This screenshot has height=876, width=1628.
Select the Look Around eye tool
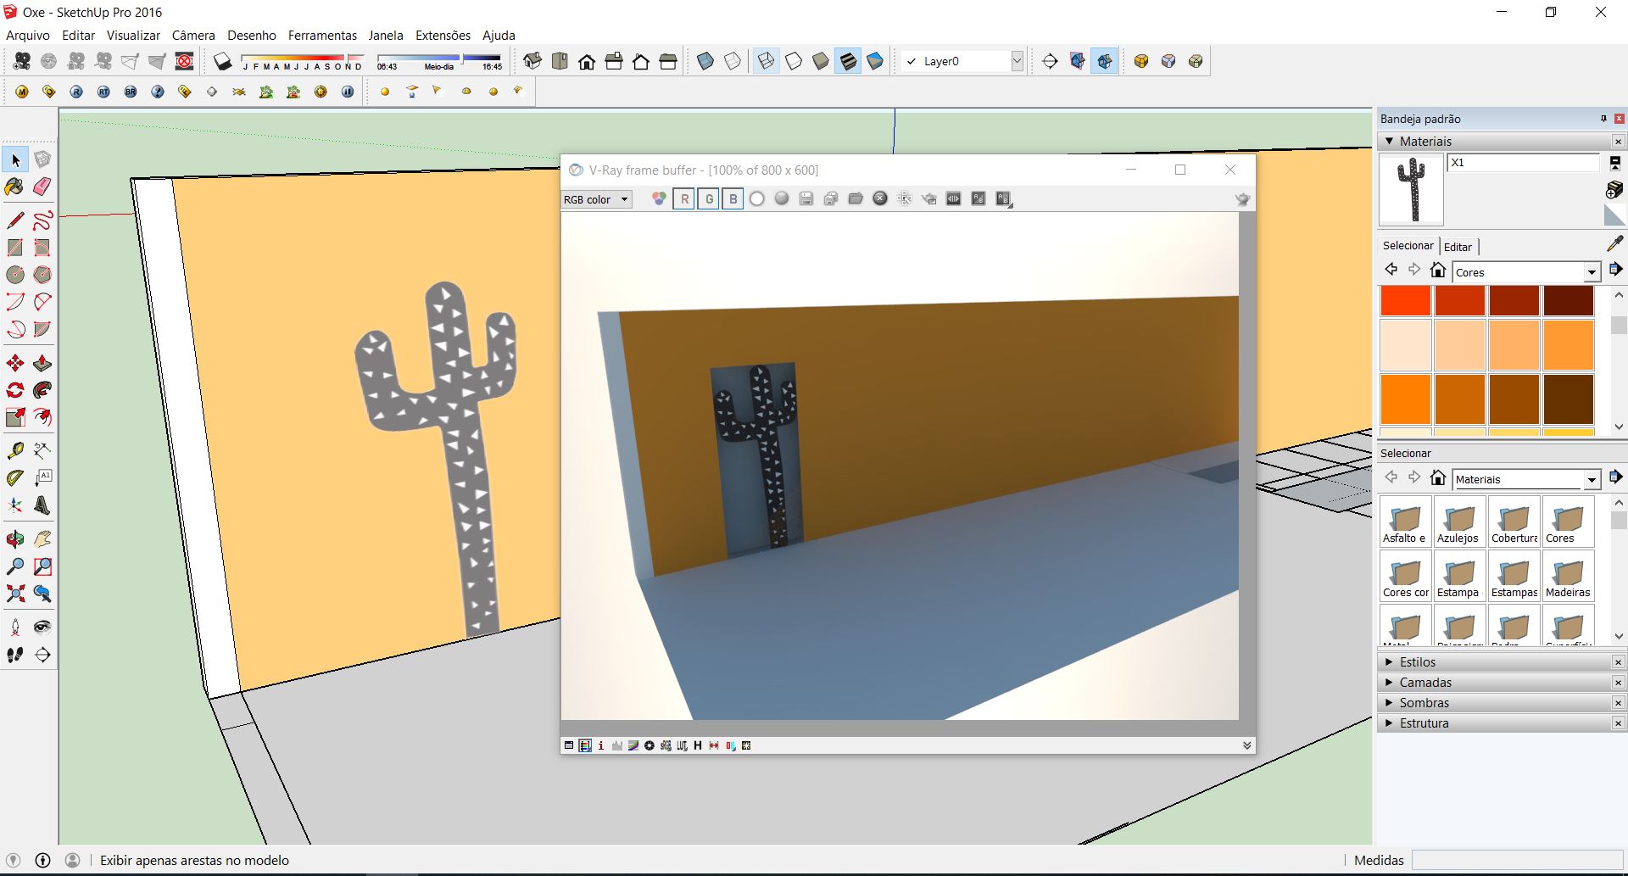[x=42, y=628]
